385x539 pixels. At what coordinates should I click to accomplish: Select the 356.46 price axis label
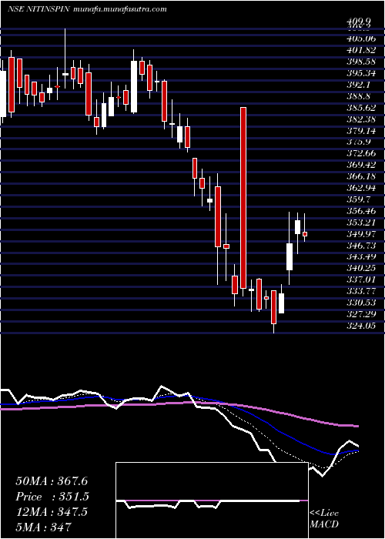pos(361,211)
